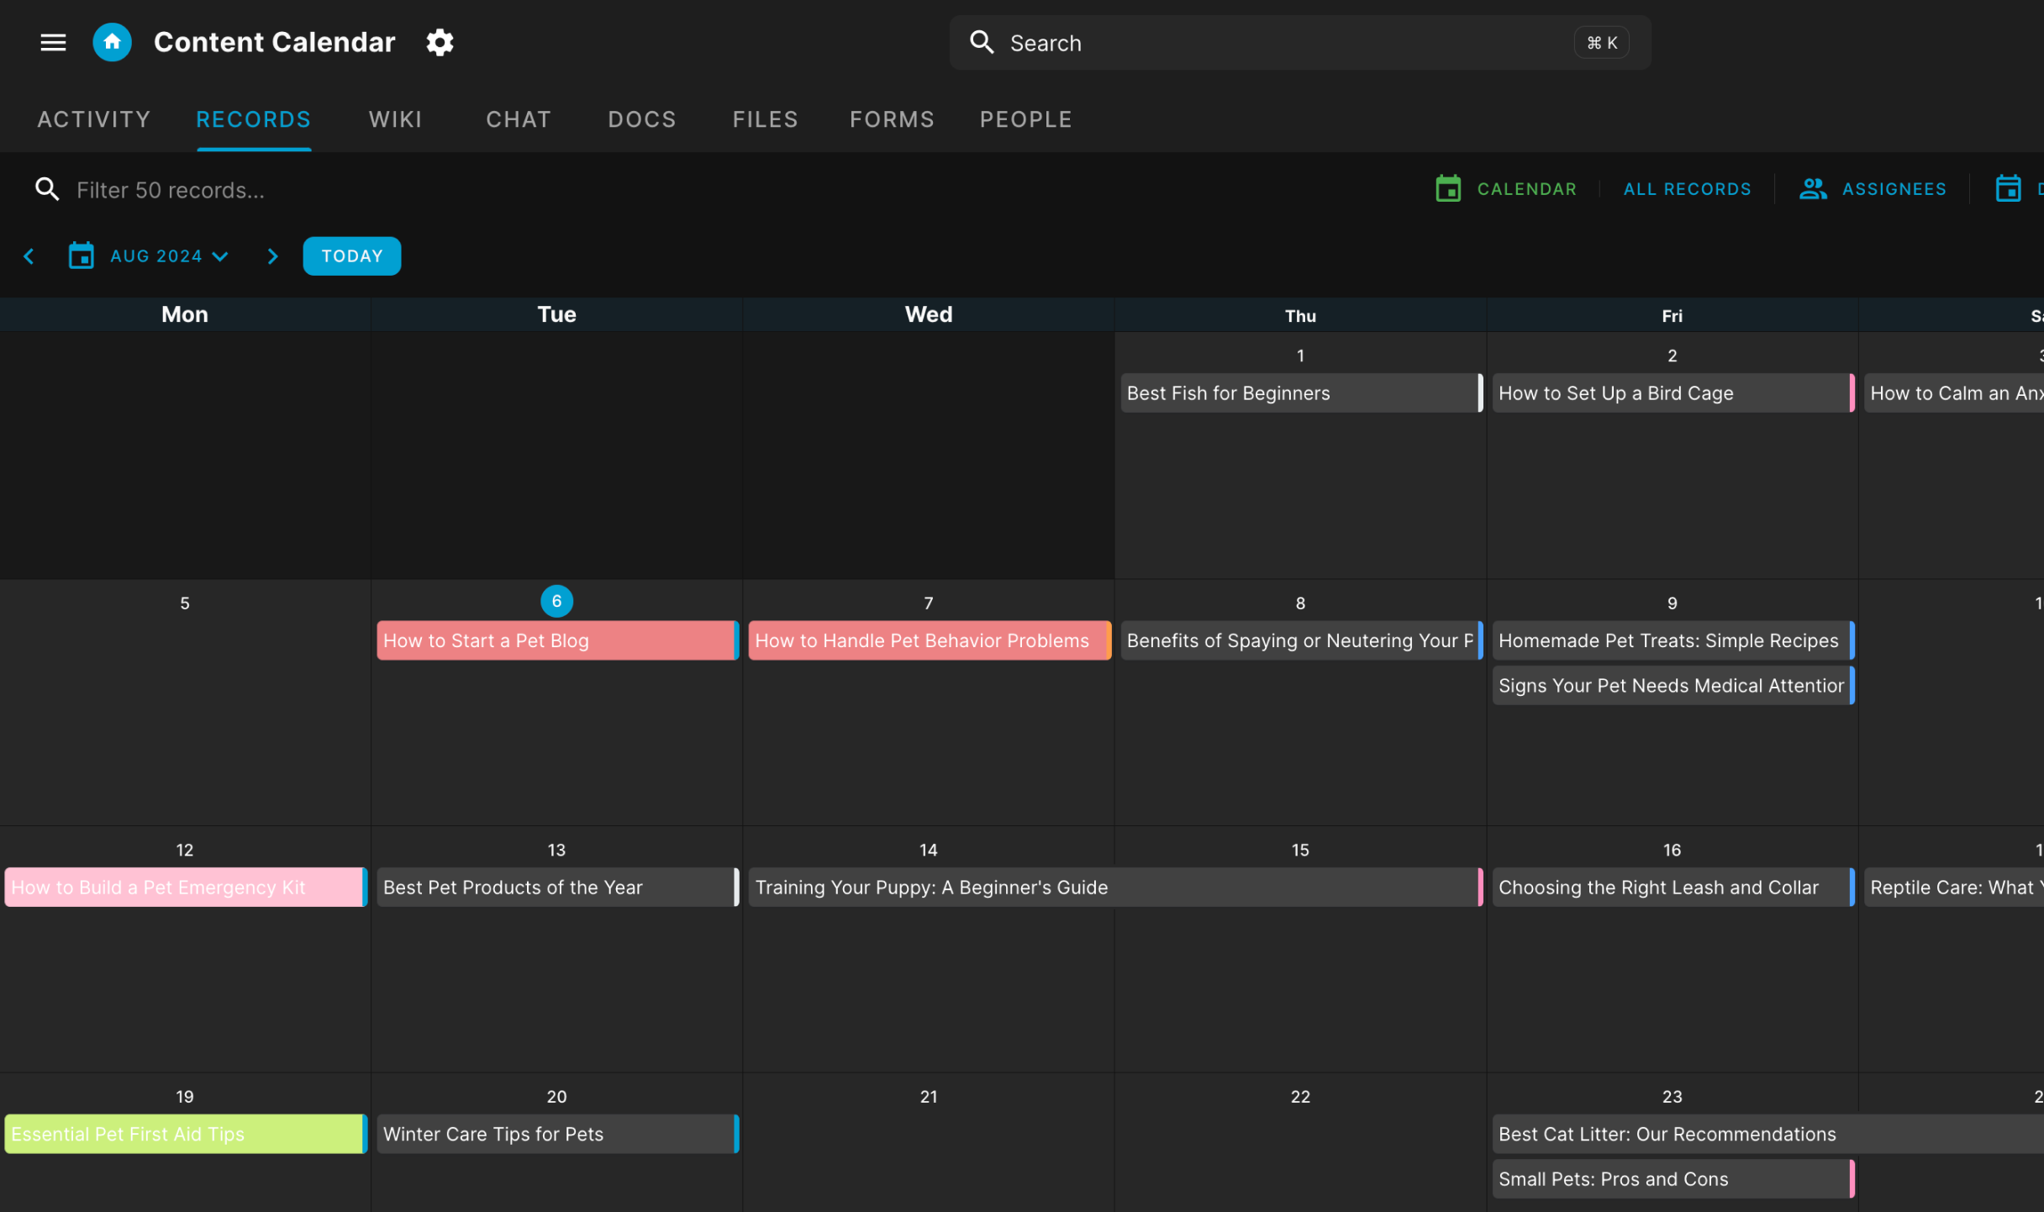This screenshot has height=1212, width=2044.
Task: Click the Assignees icon
Action: point(1813,189)
